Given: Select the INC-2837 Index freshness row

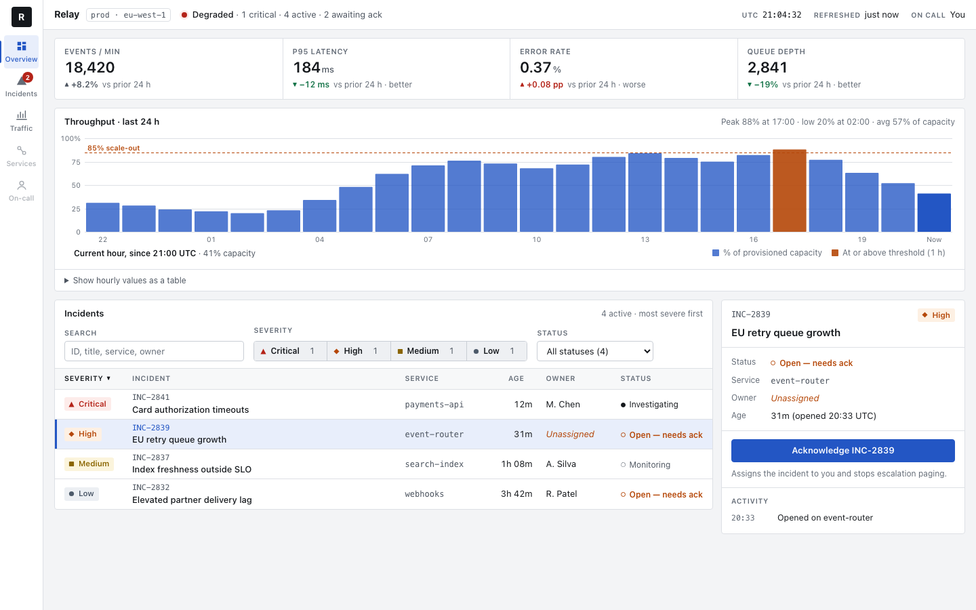Looking at the screenshot, I should click(384, 464).
